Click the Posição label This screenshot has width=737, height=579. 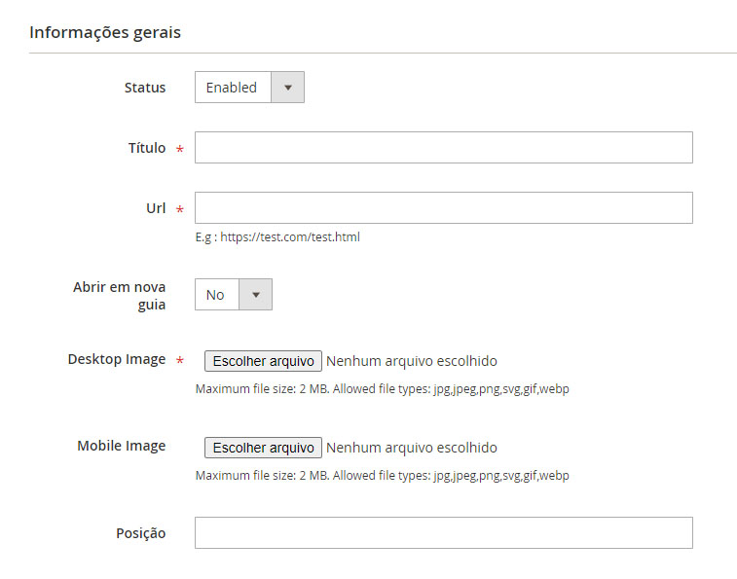[141, 533]
